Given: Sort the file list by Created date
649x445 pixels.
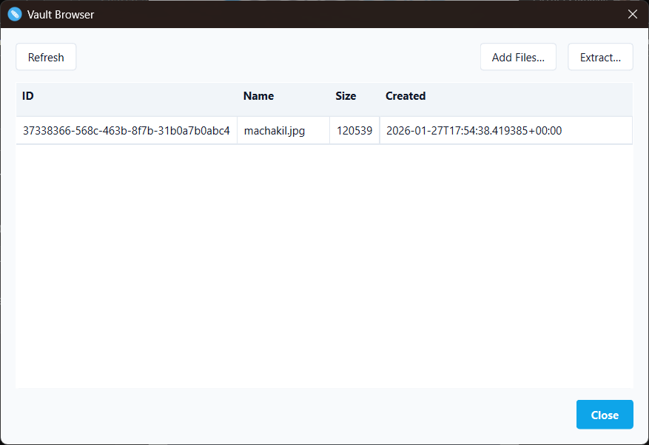Looking at the screenshot, I should click(x=406, y=96).
